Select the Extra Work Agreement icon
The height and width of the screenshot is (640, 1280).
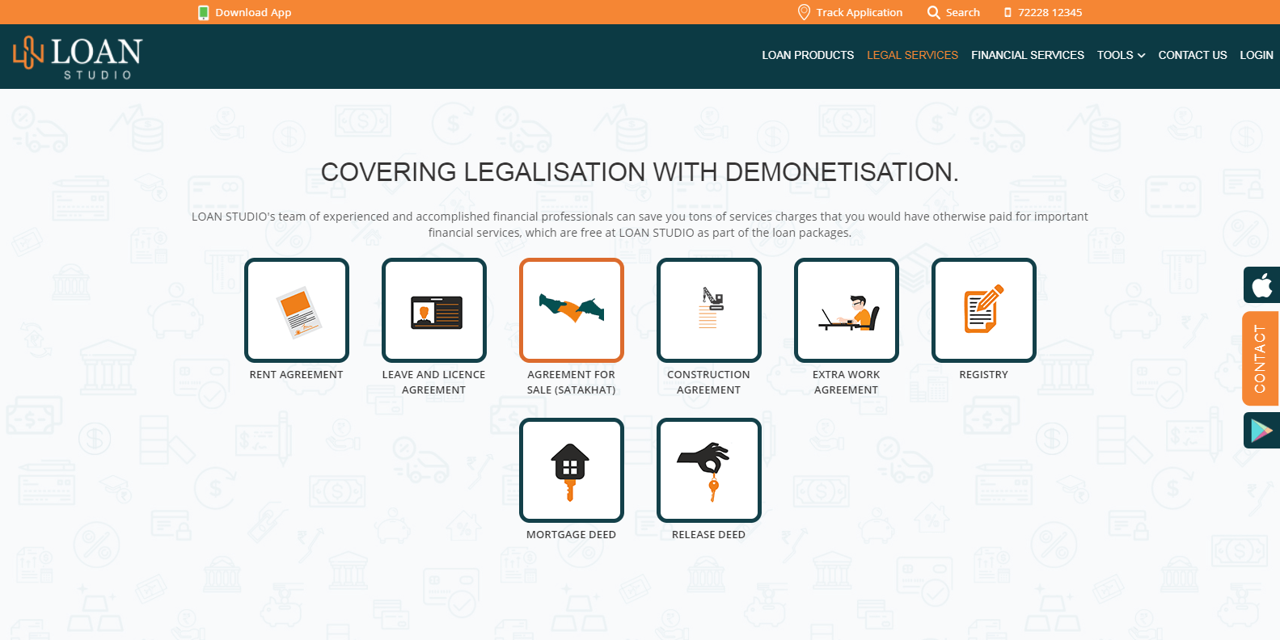(847, 310)
